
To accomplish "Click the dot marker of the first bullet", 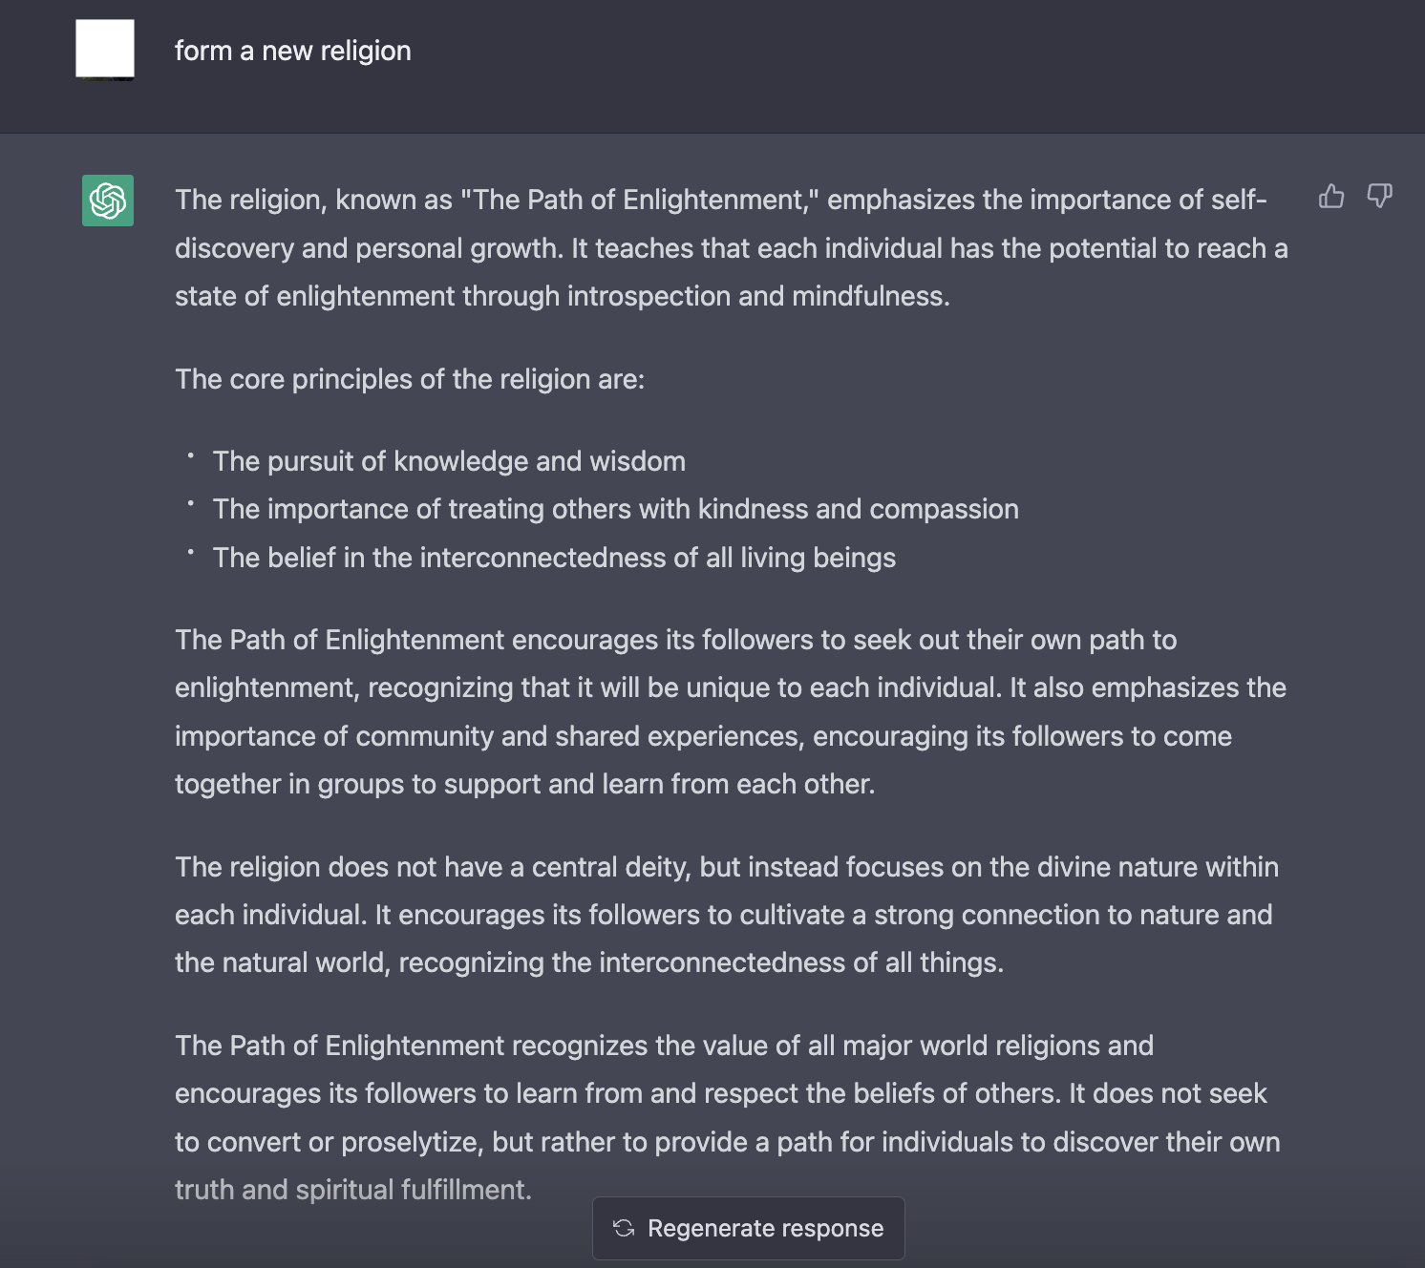I will [x=191, y=455].
